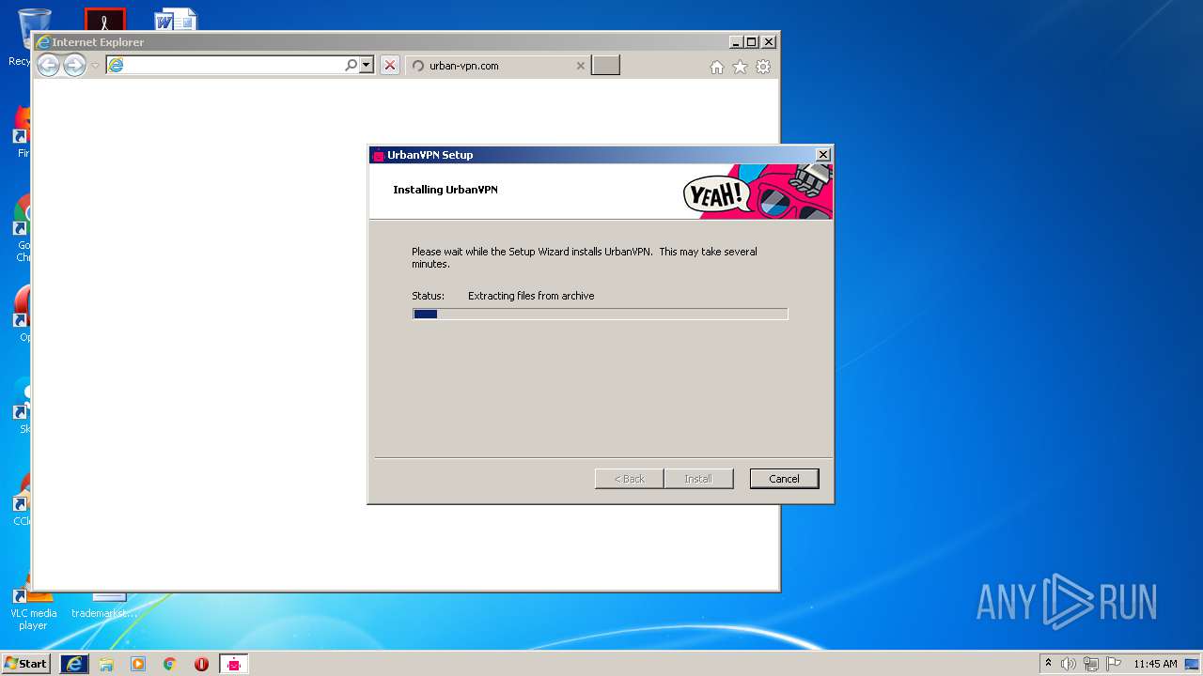Expand the address bar autocomplete dropdown
Image resolution: width=1203 pixels, height=676 pixels.
pyautogui.click(x=367, y=65)
